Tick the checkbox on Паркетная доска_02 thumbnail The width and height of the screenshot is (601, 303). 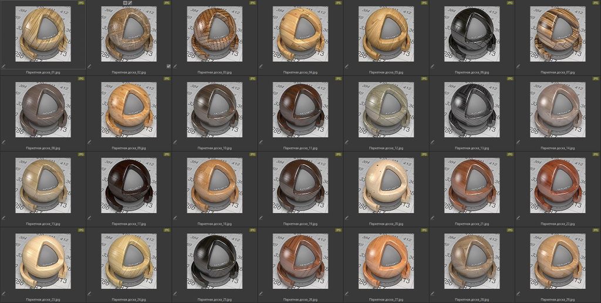coord(168,66)
